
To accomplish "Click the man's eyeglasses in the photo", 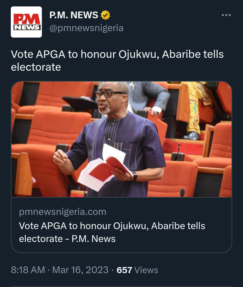I will tap(108, 94).
